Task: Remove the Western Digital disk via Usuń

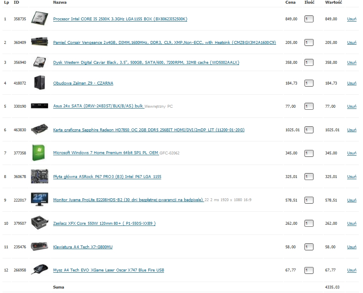Action: pyautogui.click(x=352, y=63)
